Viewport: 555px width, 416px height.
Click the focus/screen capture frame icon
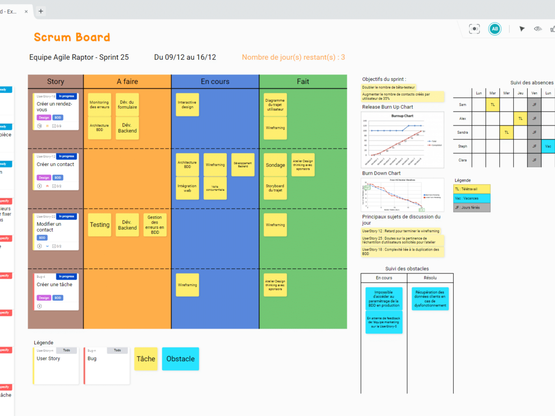(474, 29)
